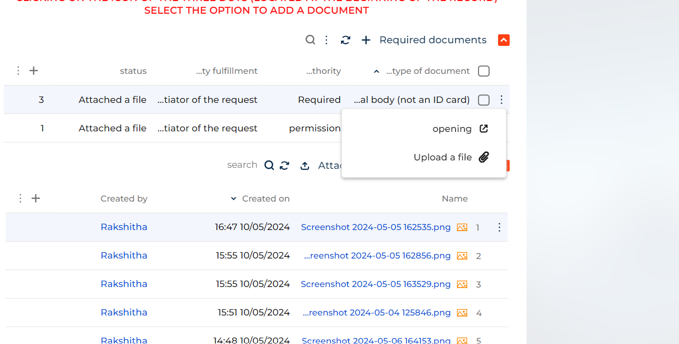Viewport: 679px width, 344px height.
Task: Collapse the Required documents section
Action: [x=504, y=40]
